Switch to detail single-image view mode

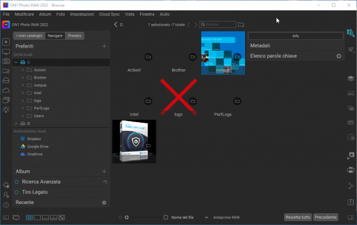(x=37, y=217)
